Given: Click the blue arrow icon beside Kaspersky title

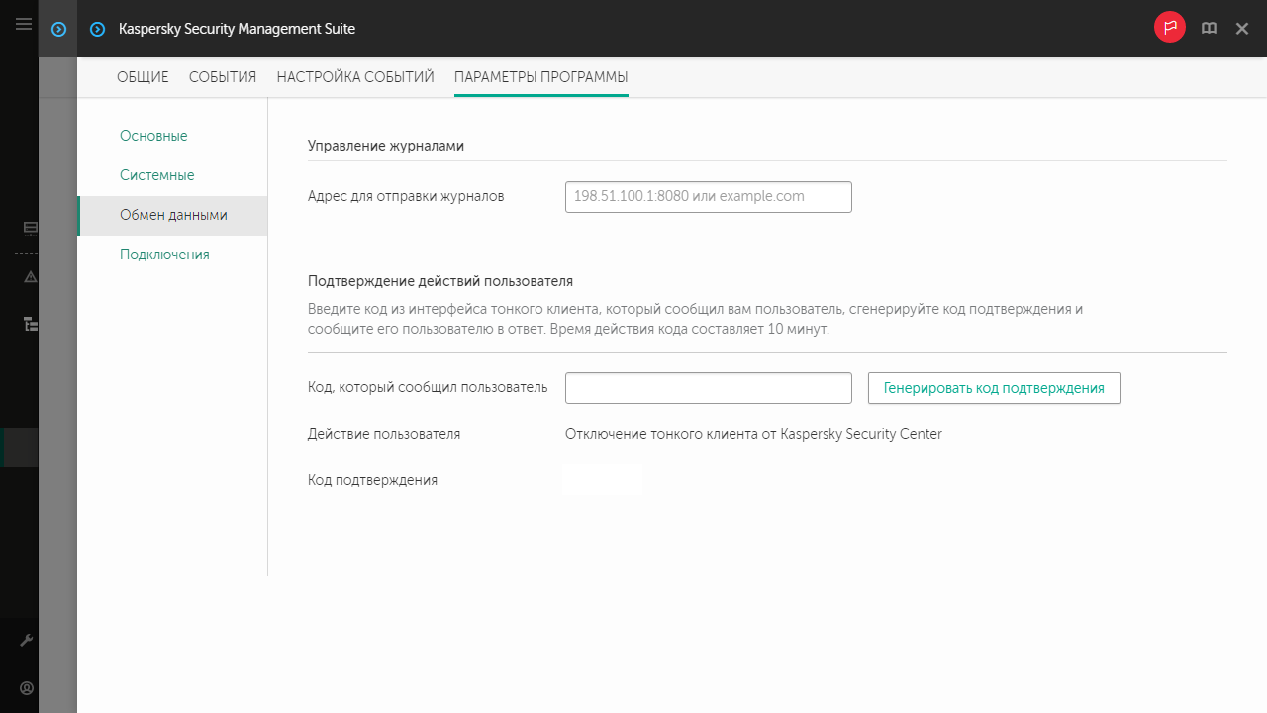Looking at the screenshot, I should pos(97,29).
